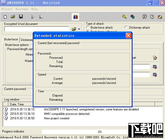Image resolution: width=165 pixels, height=139 pixels.
Task: Click the info icon beside 'MMX compatible' entry
Action: [6, 114]
